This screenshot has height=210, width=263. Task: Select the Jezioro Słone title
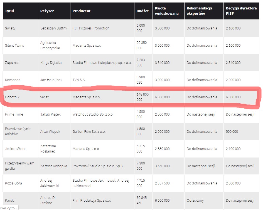point(16,149)
